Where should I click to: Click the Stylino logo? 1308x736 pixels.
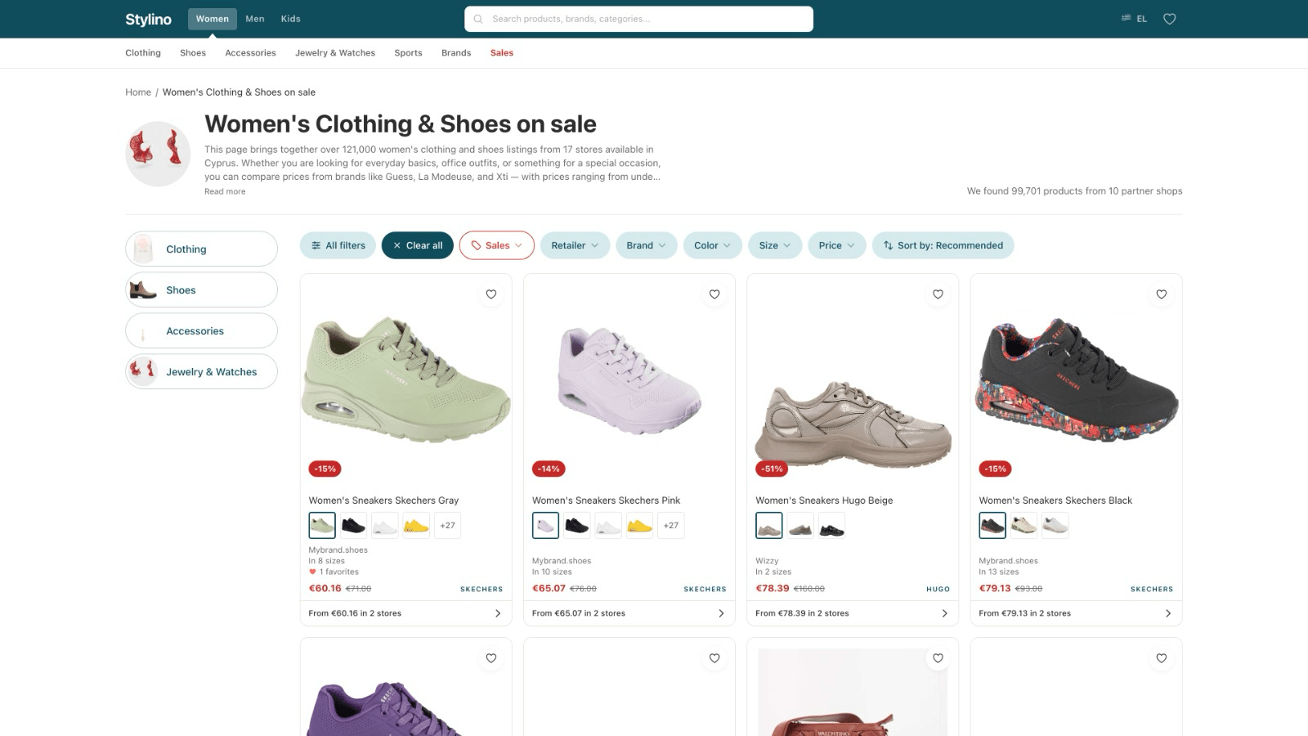point(148,19)
